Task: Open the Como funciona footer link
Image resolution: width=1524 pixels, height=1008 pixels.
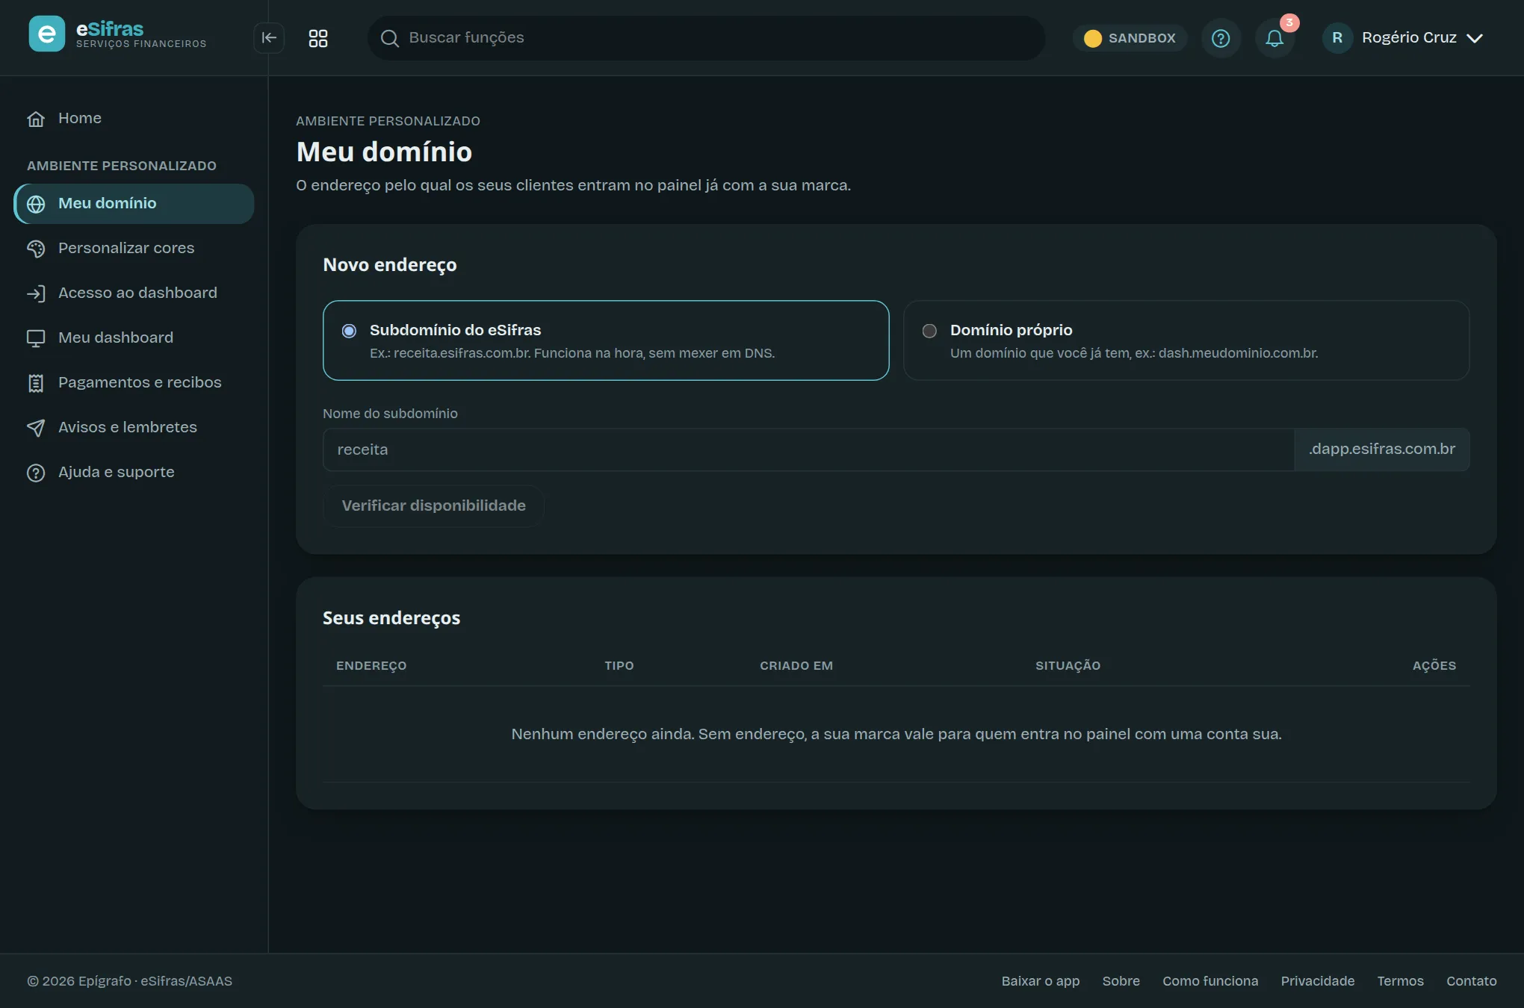Action: [x=1209, y=981]
